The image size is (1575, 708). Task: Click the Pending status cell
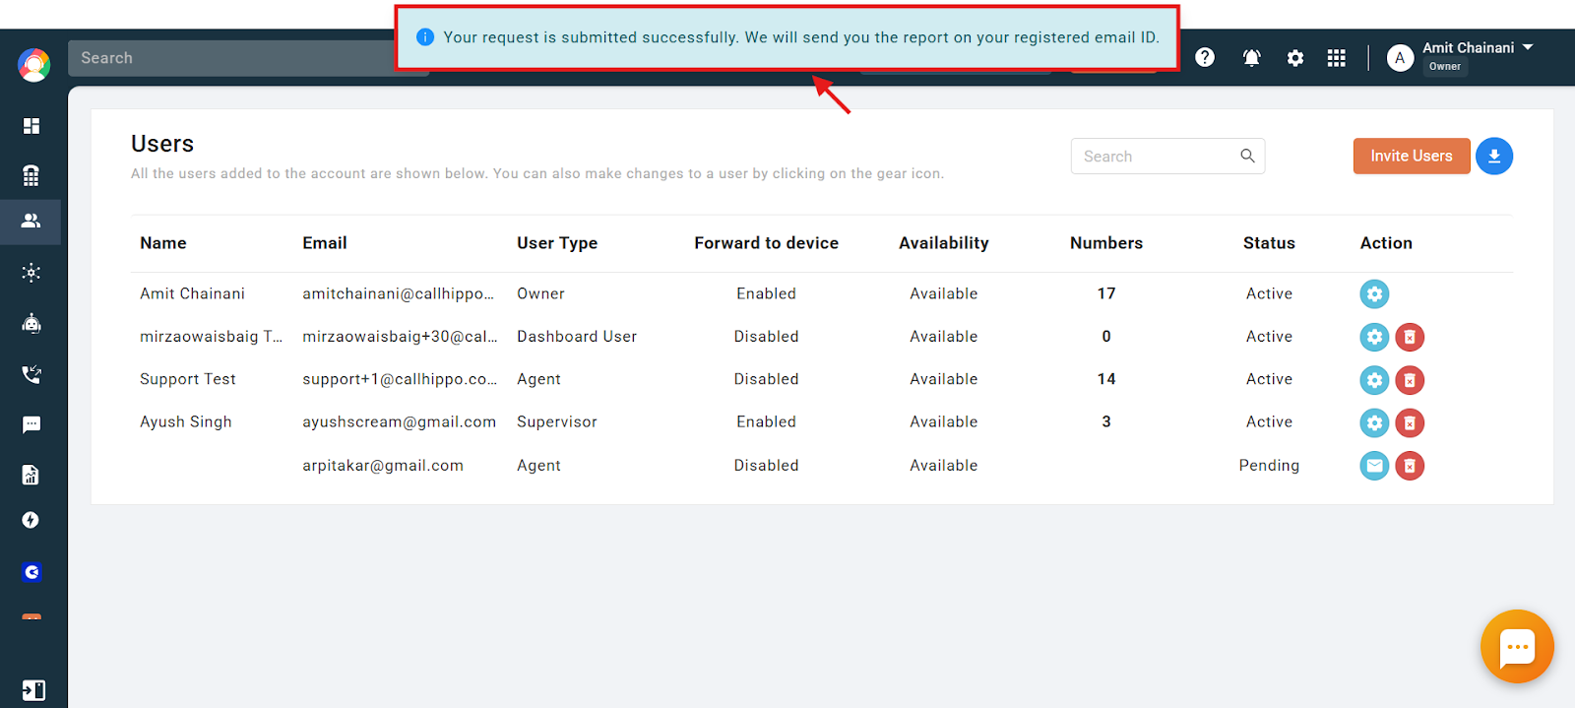click(1269, 465)
